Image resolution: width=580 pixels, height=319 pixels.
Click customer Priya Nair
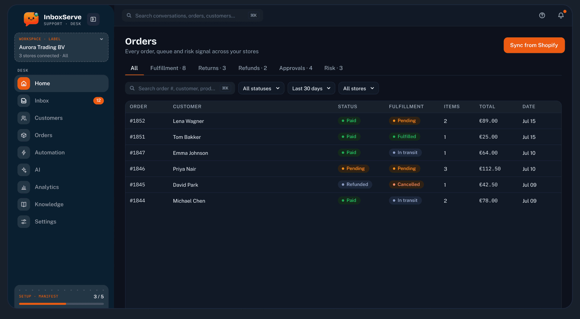185,169
